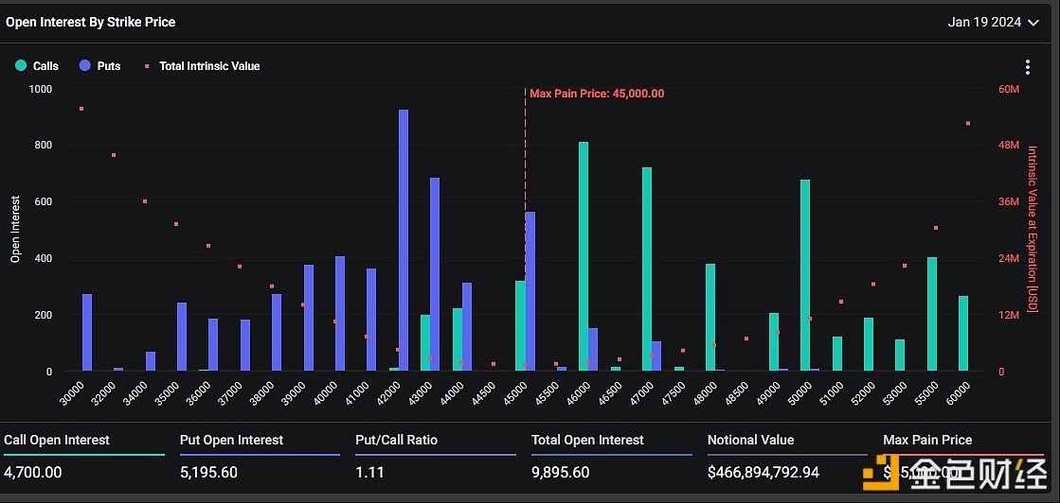Click the Put/Call Ratio value 1.11
Viewport: 1060px width, 503px height.
coord(369,472)
